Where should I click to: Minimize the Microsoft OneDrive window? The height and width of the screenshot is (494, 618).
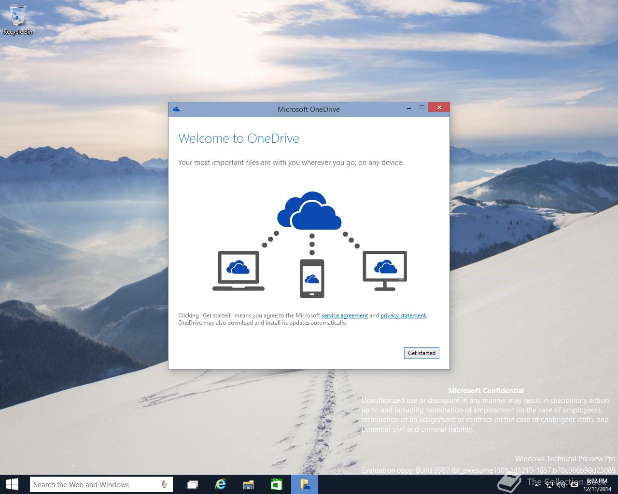[409, 108]
